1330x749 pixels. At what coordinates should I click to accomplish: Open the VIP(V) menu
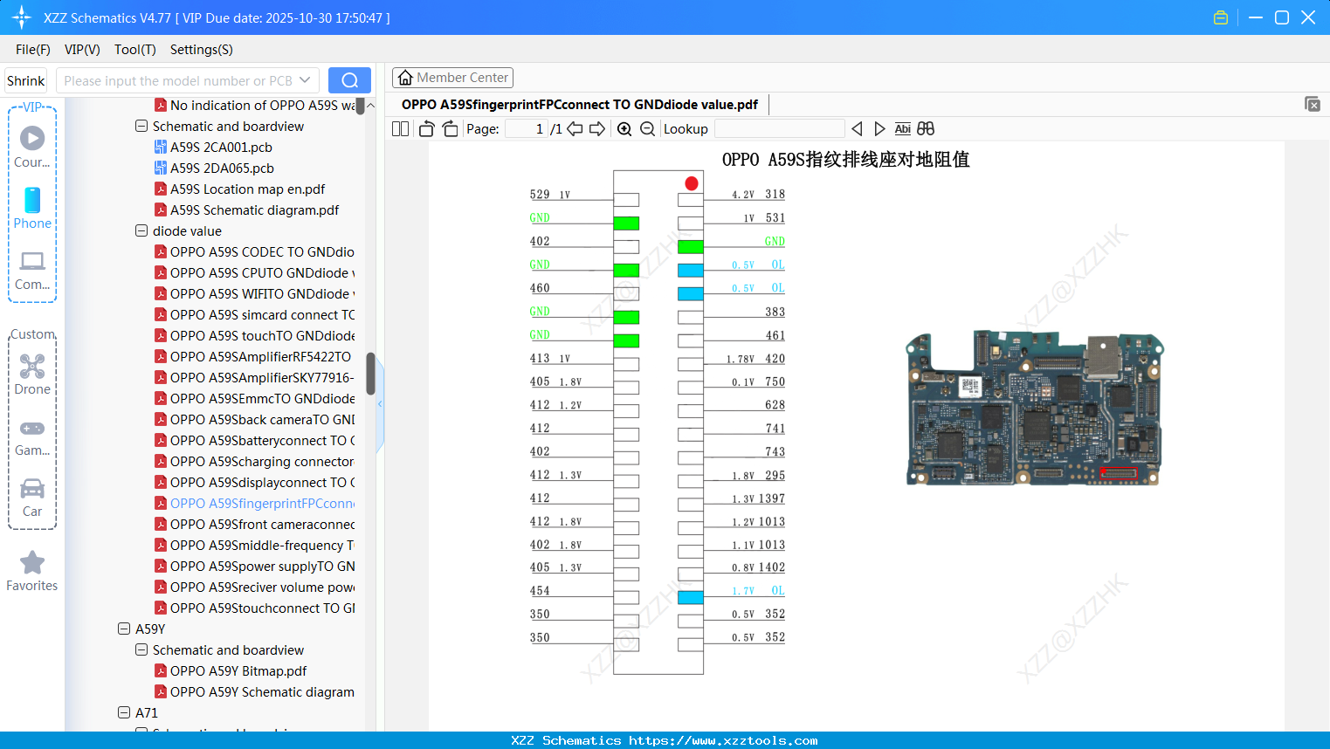click(81, 50)
